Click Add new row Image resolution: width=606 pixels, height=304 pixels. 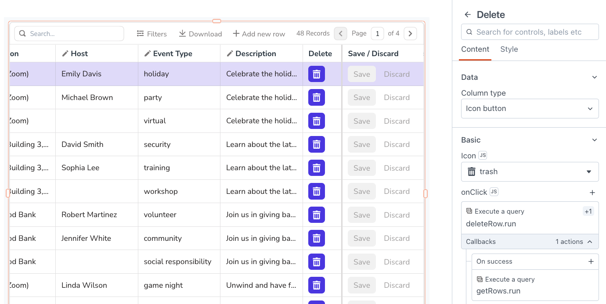tap(259, 34)
